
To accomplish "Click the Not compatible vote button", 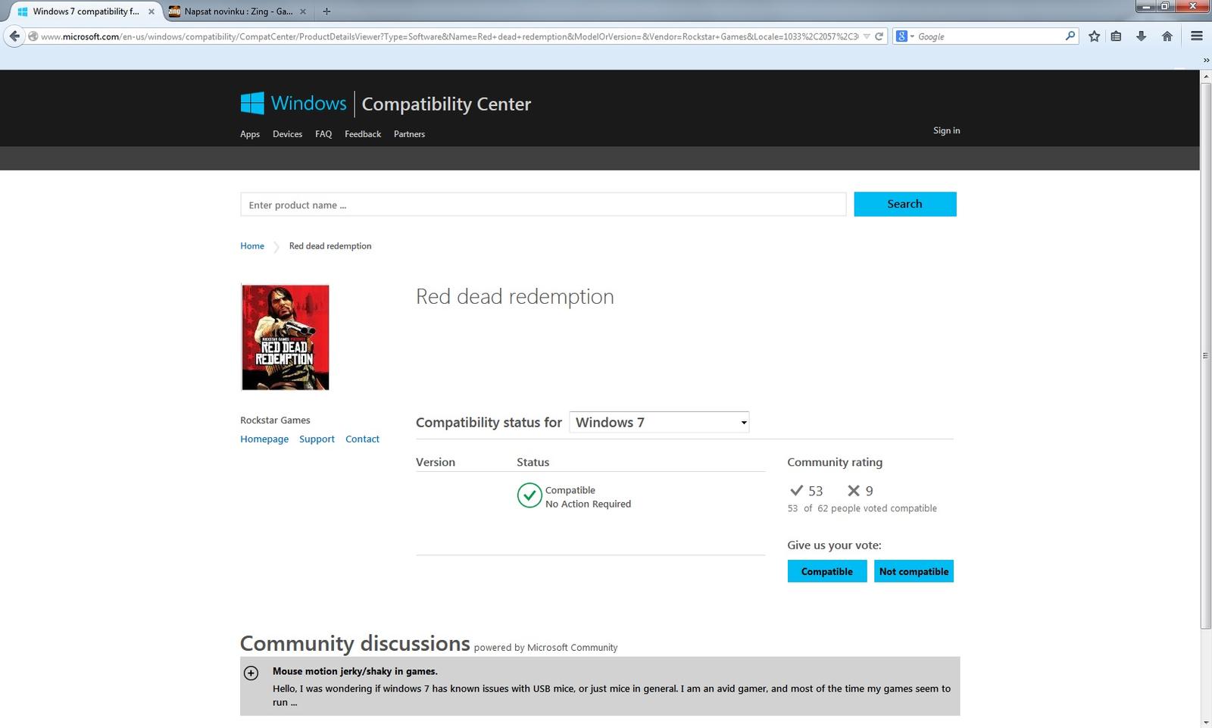I will point(914,571).
